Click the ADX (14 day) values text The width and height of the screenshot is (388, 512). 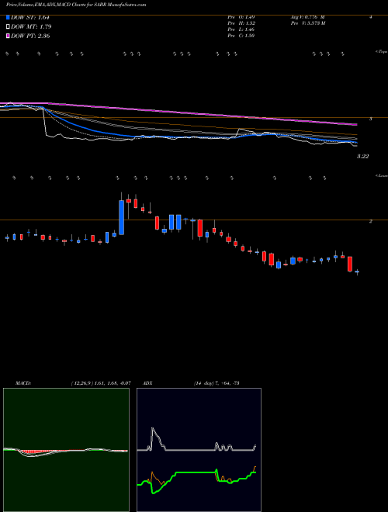coord(217,383)
